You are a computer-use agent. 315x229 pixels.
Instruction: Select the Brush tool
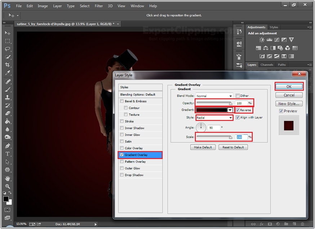pyautogui.click(x=7, y=89)
